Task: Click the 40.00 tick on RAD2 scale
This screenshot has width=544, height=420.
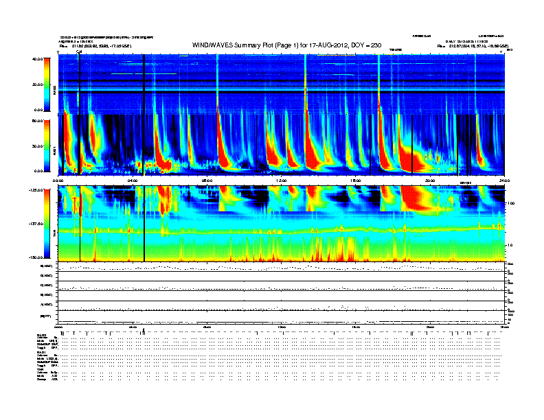Action: 37,59
